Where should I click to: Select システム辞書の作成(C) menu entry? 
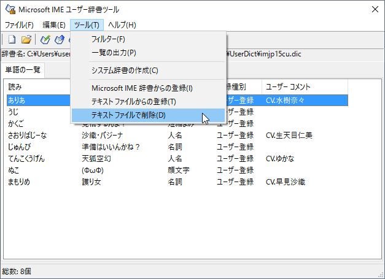click(149, 71)
